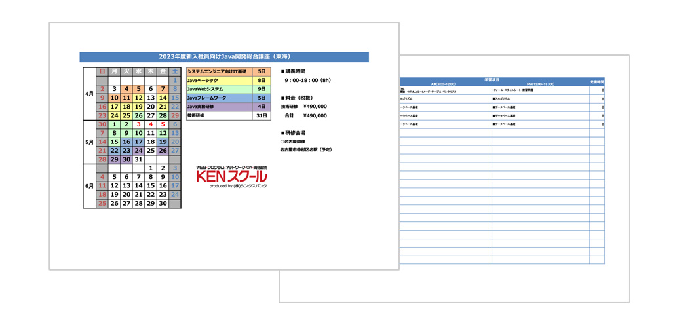Click the '■研修会場' heading
The height and width of the screenshot is (325, 679).
294,133
